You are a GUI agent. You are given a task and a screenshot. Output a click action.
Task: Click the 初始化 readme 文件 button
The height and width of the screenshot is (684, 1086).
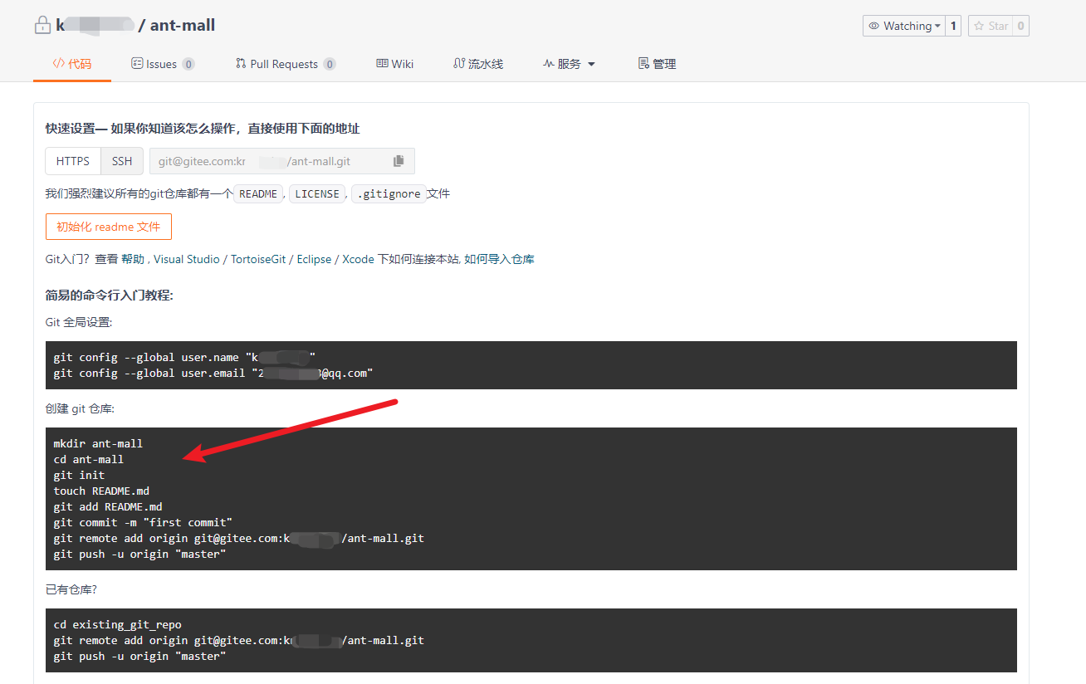click(x=109, y=227)
